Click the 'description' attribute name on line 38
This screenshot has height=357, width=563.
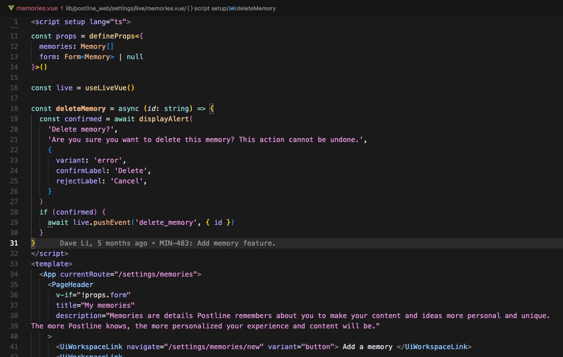(79, 316)
